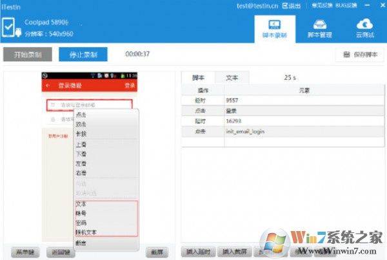
Task: Switch to the 文本 text tab
Action: click(232, 78)
